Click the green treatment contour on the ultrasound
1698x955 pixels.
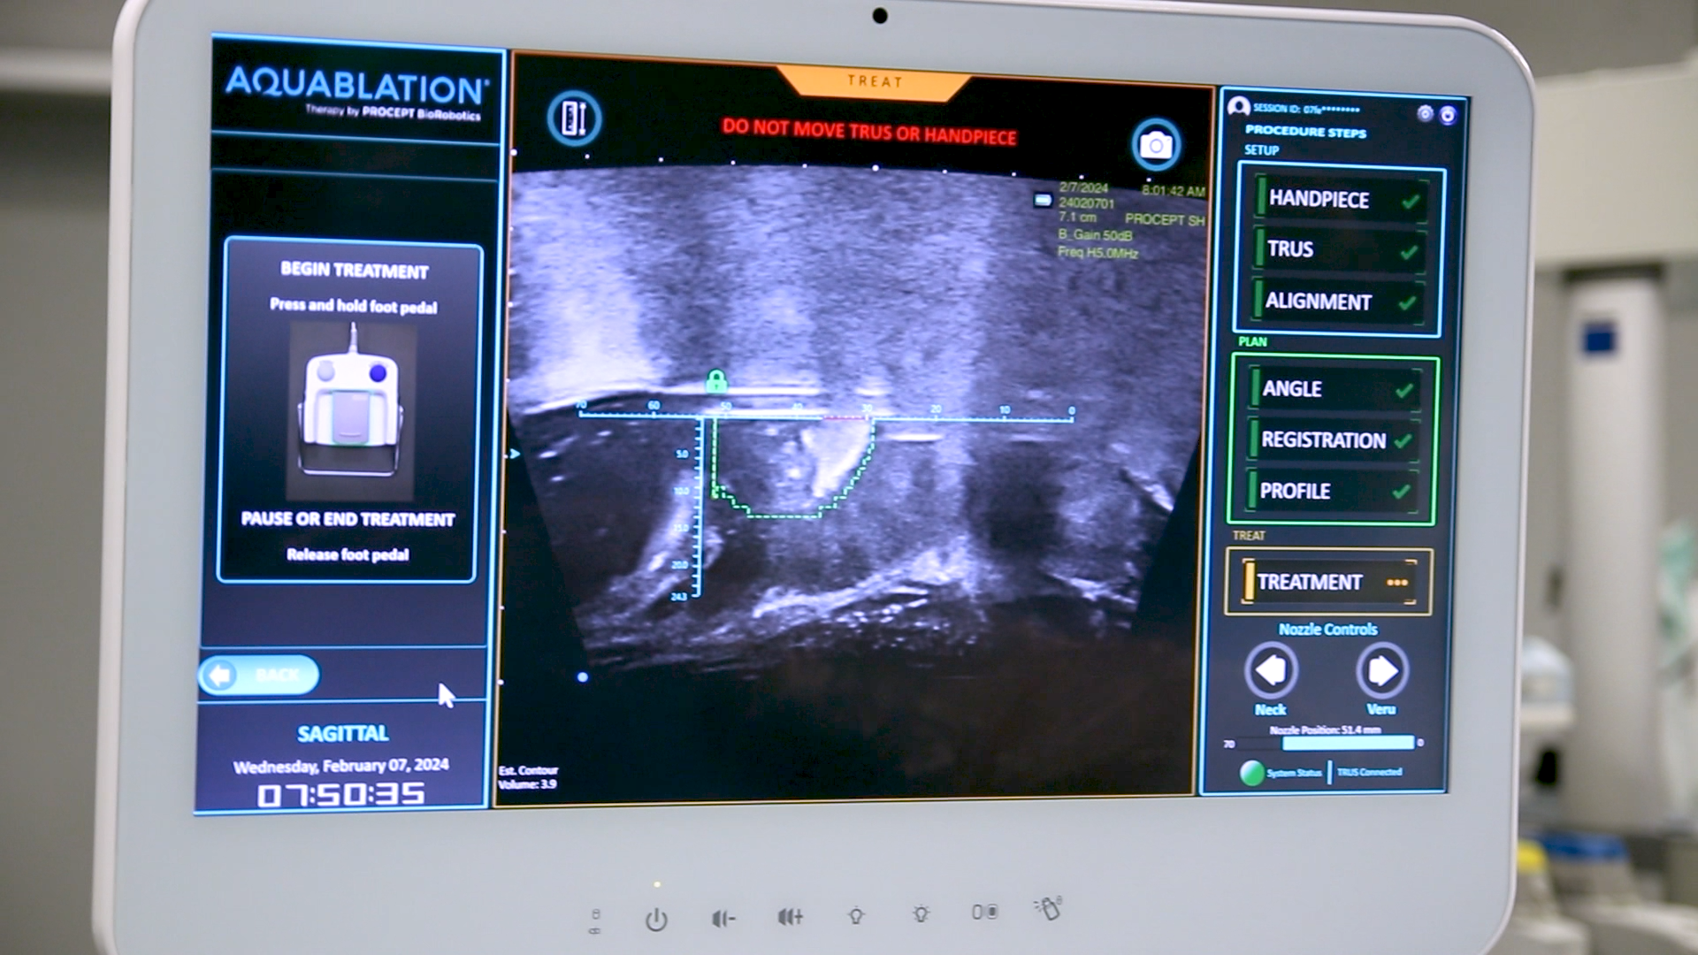pyautogui.click(x=793, y=469)
